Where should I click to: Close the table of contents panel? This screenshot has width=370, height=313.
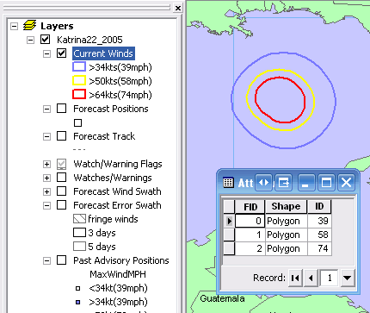coord(178,8)
